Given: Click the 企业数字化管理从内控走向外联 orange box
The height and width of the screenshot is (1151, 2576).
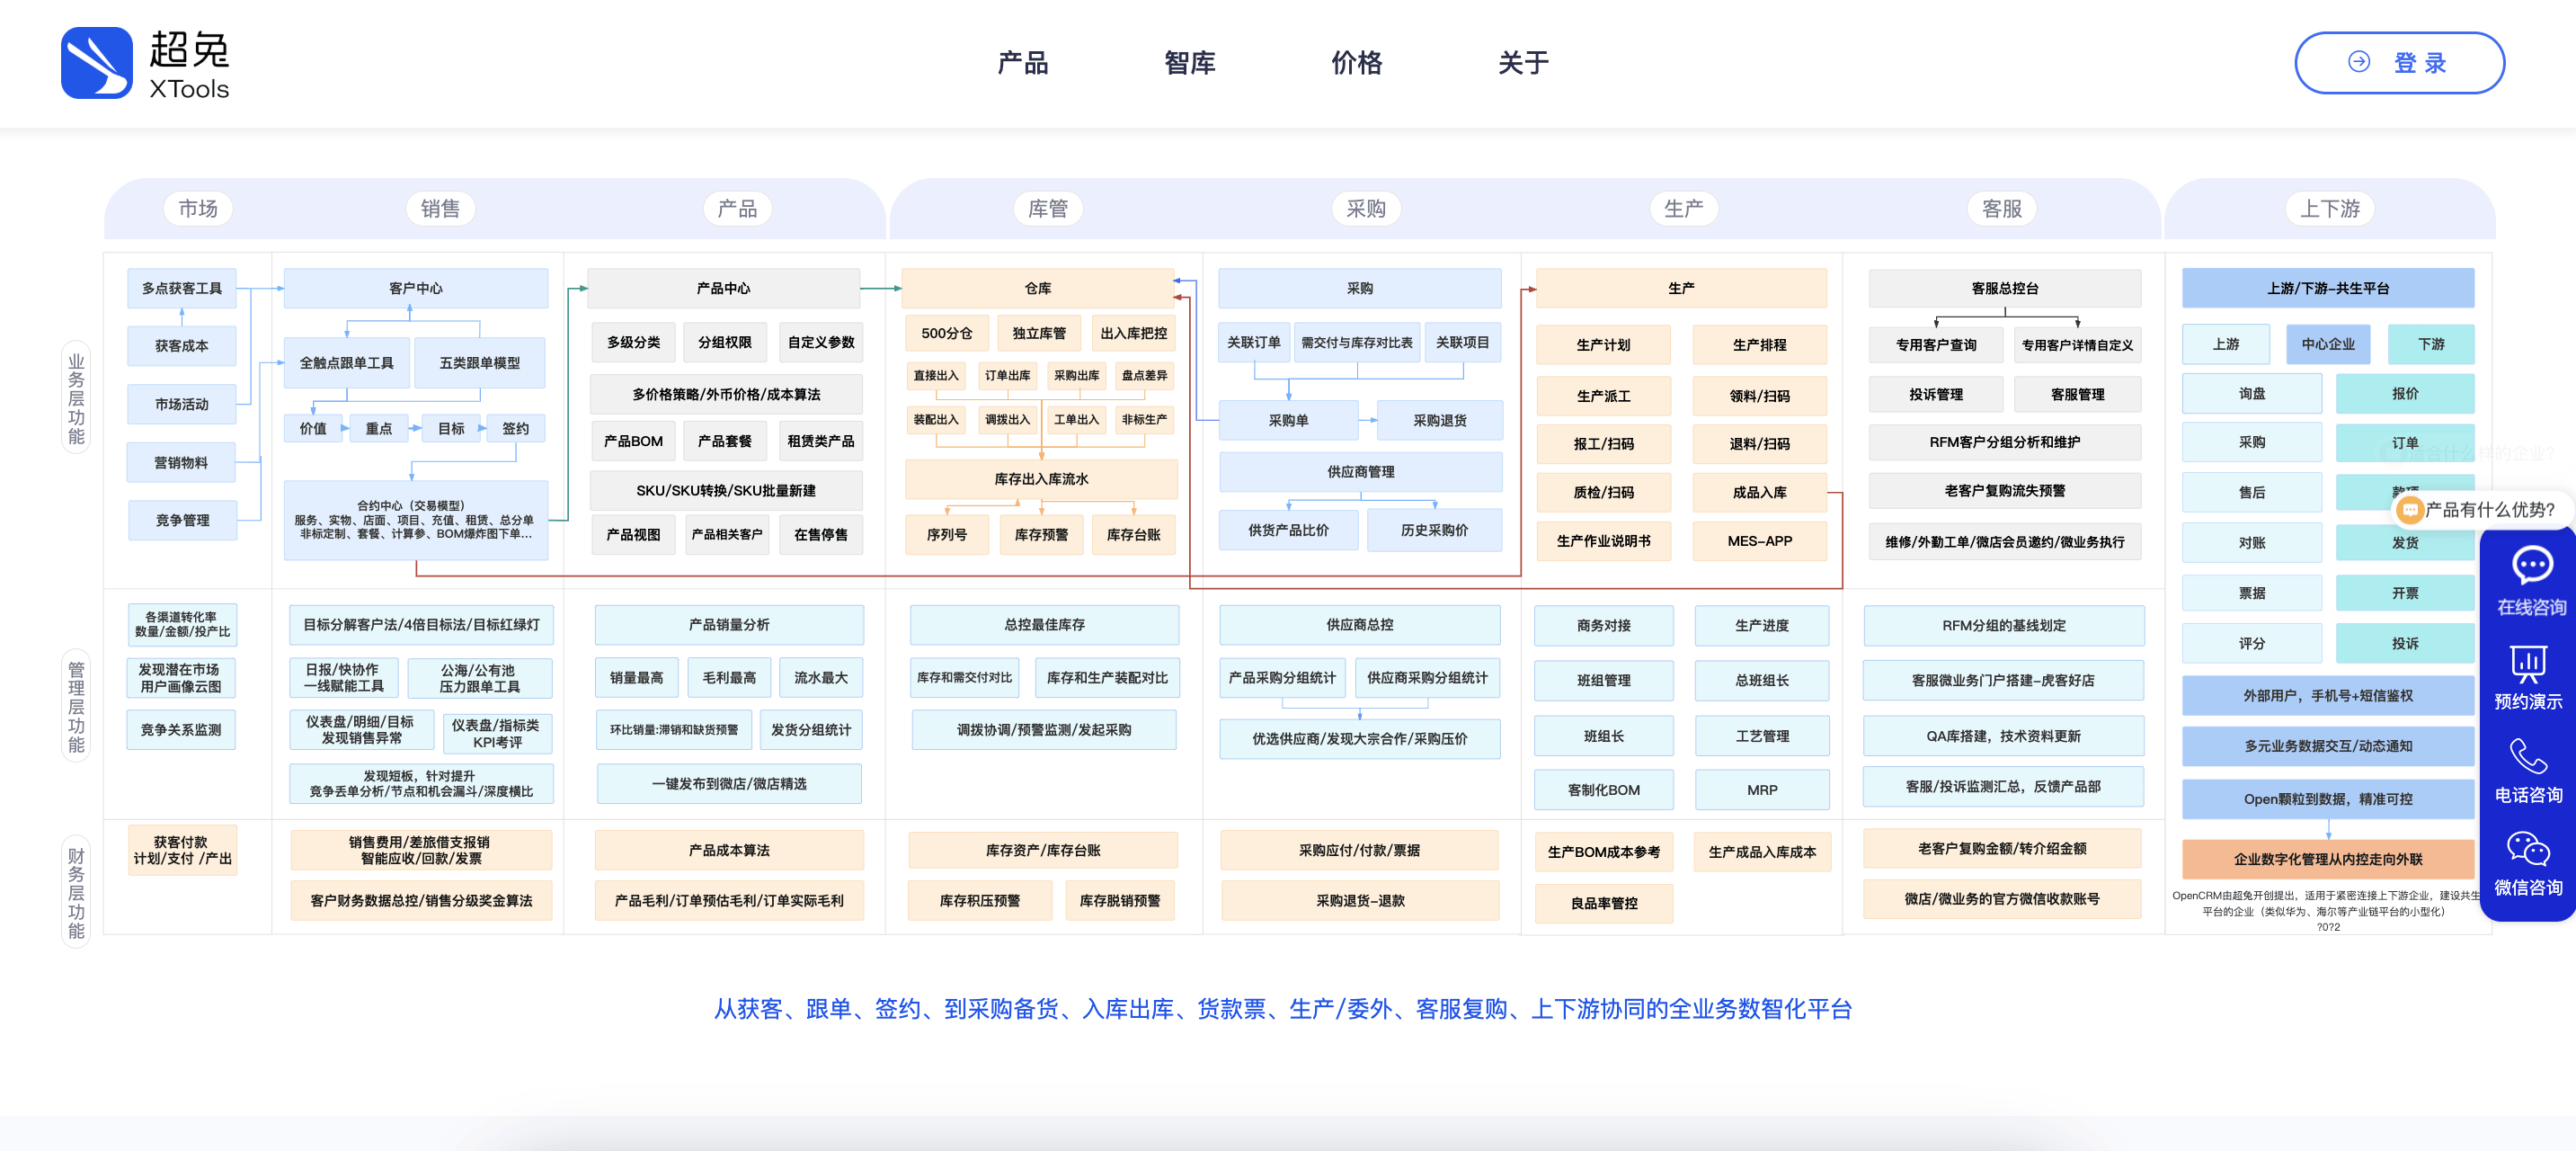Looking at the screenshot, I should click(2327, 859).
